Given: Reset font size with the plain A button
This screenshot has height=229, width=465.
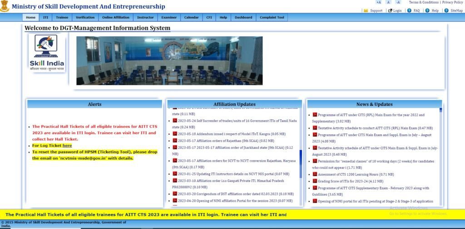Looking at the screenshot, I should [x=388, y=2].
